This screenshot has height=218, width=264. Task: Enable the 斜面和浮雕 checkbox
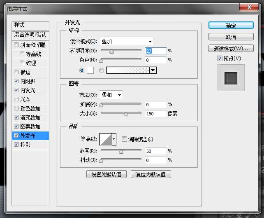(x=16, y=45)
